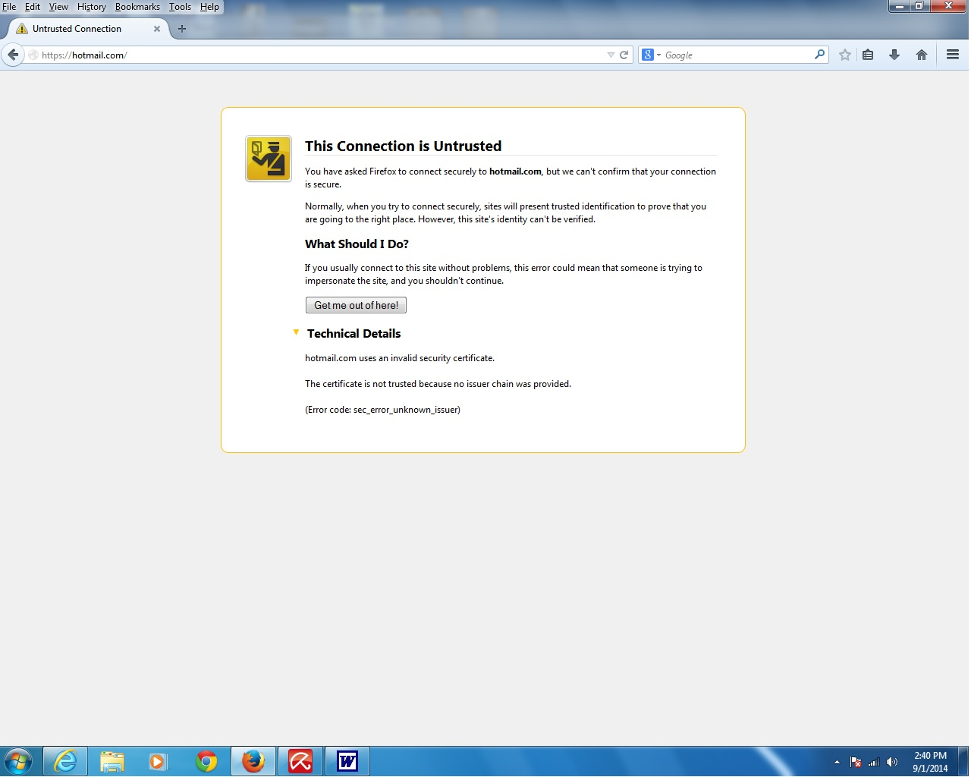Show bookmarks list icon
The height and width of the screenshot is (777, 971).
pyautogui.click(x=868, y=55)
